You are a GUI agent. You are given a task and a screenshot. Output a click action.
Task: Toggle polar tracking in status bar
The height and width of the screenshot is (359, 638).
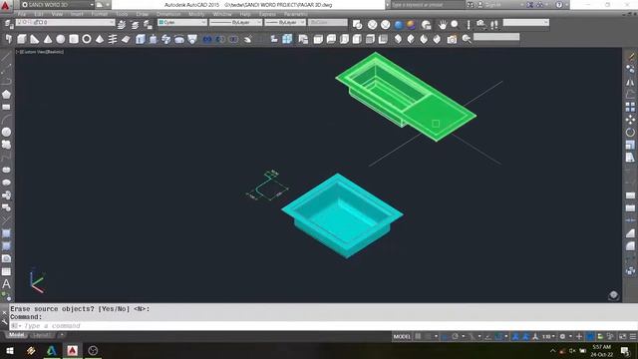(x=456, y=336)
